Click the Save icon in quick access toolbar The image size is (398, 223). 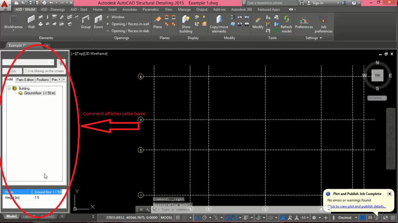click(x=30, y=3)
